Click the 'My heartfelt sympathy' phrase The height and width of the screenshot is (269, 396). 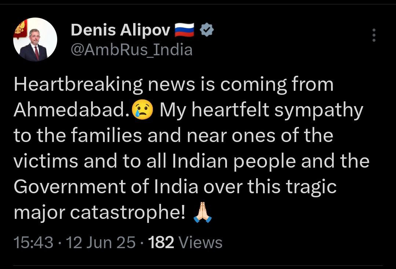click(261, 111)
